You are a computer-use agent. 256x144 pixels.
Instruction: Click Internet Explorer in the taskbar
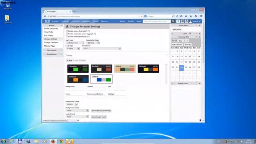[x=12, y=141]
